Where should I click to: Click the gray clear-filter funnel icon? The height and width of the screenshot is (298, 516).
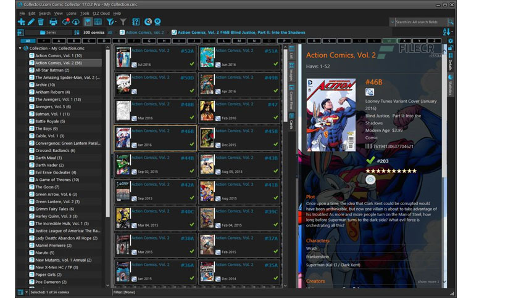pyautogui.click(x=123, y=22)
